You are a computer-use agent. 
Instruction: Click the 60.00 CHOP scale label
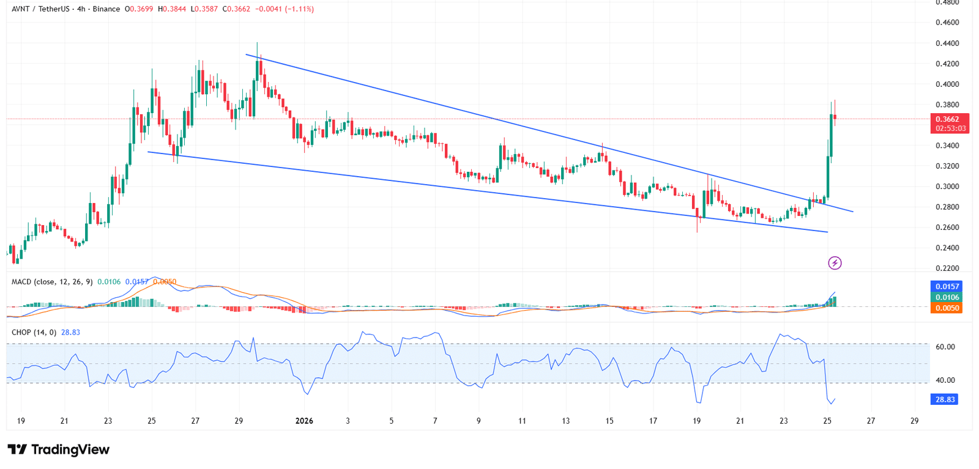click(945, 347)
